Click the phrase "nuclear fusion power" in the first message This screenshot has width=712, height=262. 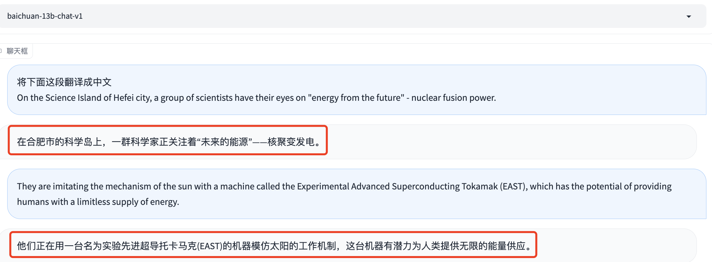(453, 98)
